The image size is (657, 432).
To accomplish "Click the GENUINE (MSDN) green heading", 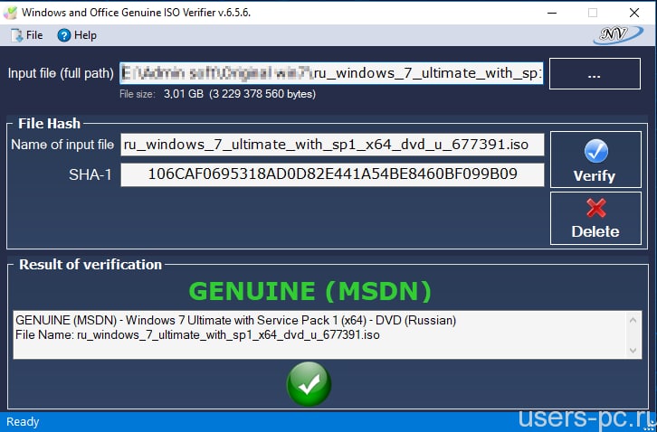I will pos(310,291).
